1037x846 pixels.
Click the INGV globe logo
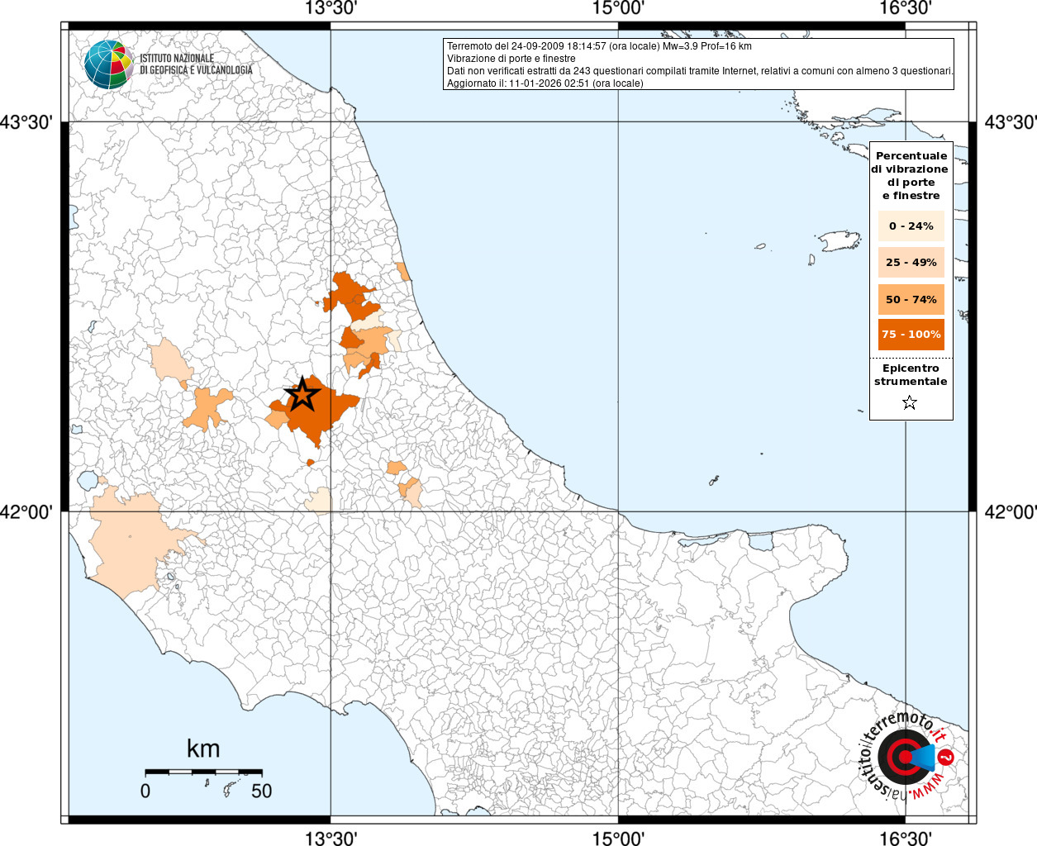pos(108,64)
